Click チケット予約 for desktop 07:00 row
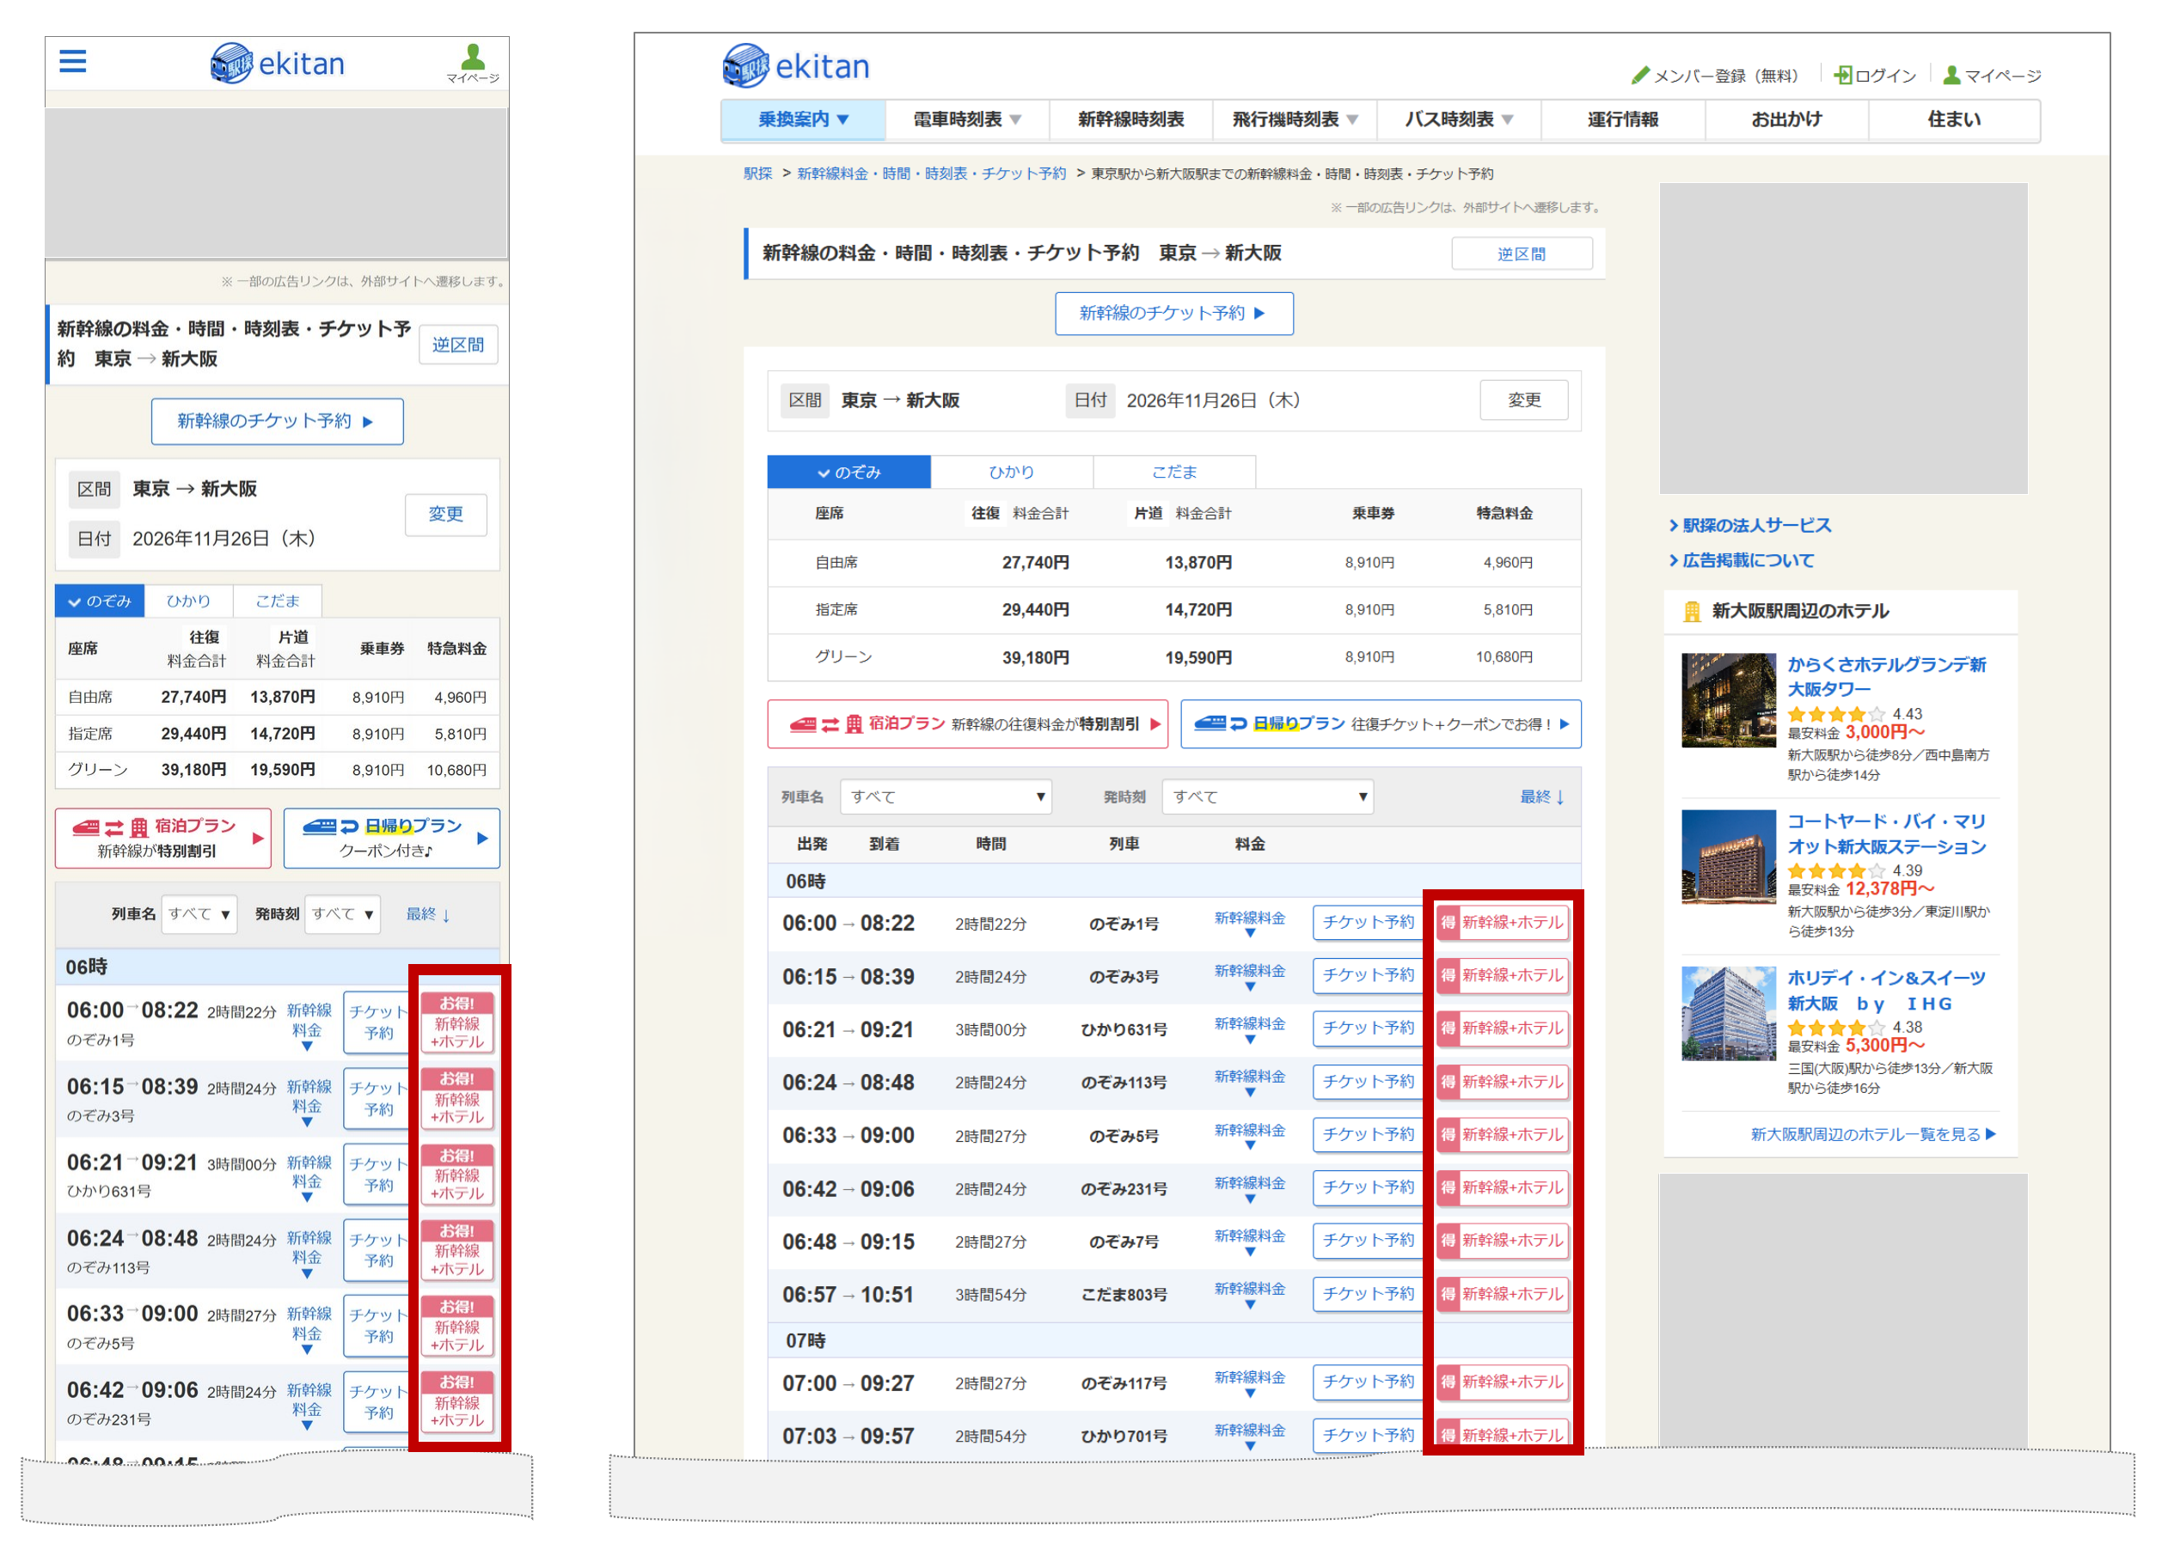This screenshot has width=2162, height=1544. click(x=1368, y=1382)
